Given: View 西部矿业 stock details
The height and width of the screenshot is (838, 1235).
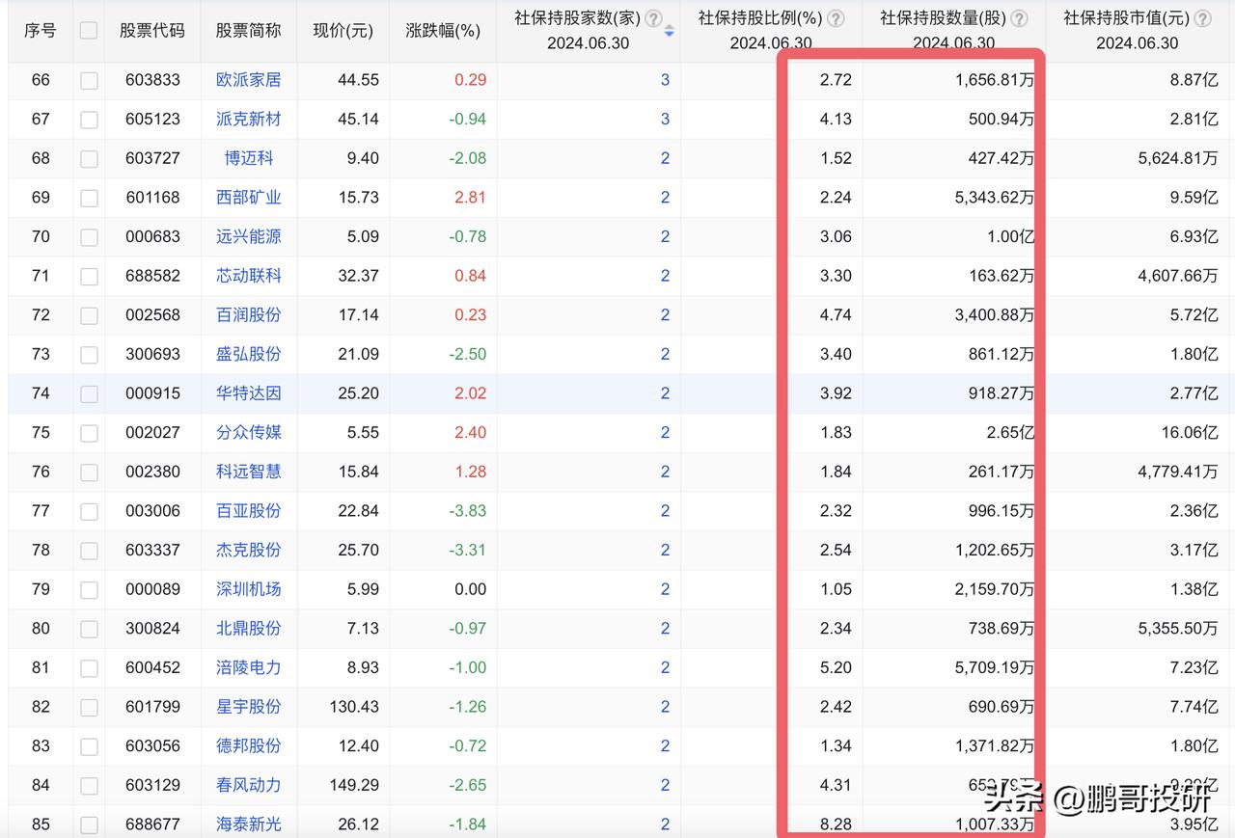Looking at the screenshot, I should pos(249,198).
